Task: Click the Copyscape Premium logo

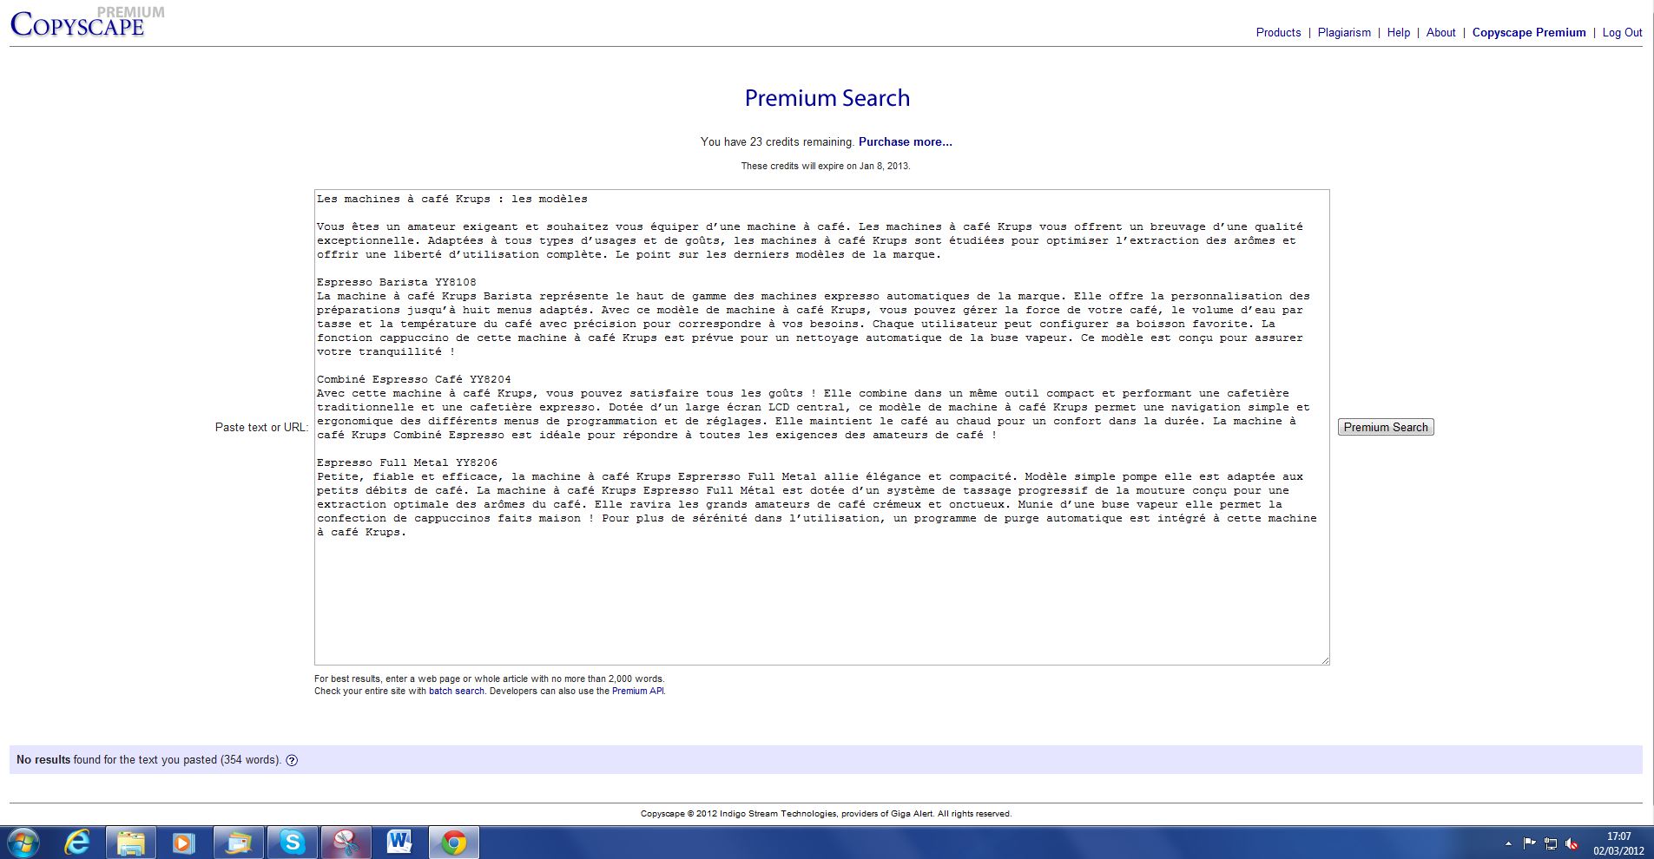Action: 78,23
